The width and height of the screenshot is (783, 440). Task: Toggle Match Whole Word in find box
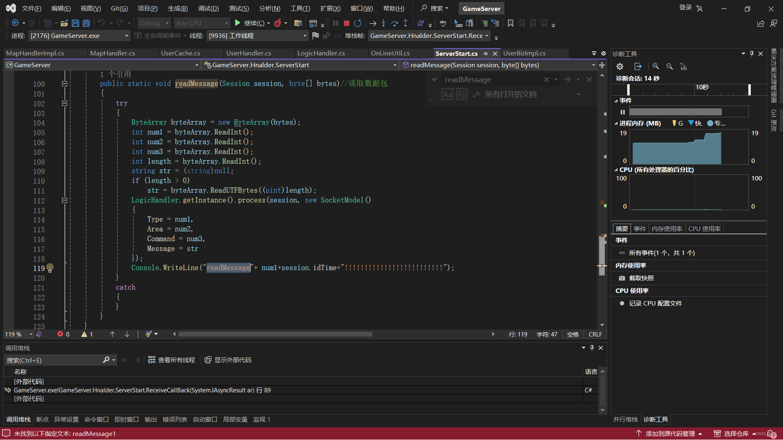point(462,95)
